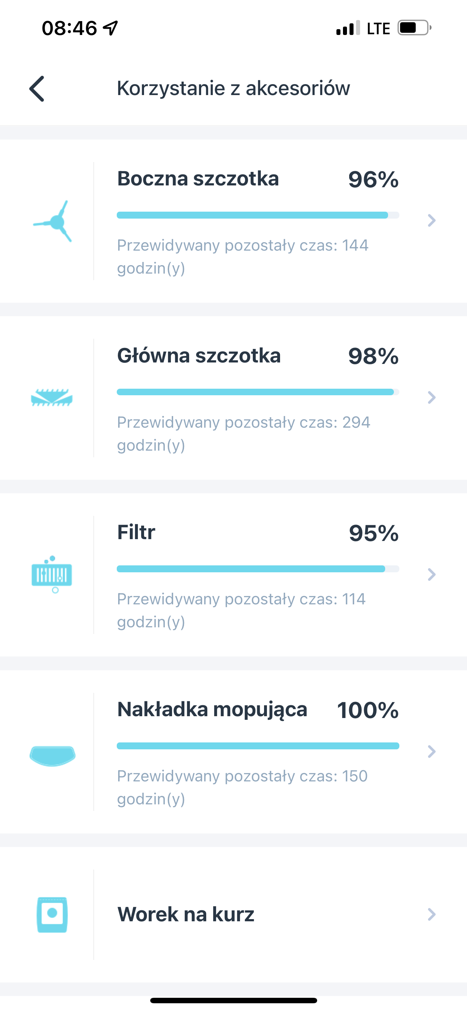This screenshot has height=1012, width=467.
Task: Click the Filtr 95% progress bar
Action: coord(258,569)
